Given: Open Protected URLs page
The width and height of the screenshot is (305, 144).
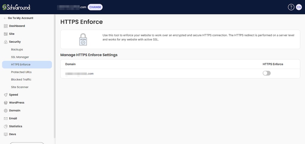Looking at the screenshot, I should [21, 72].
